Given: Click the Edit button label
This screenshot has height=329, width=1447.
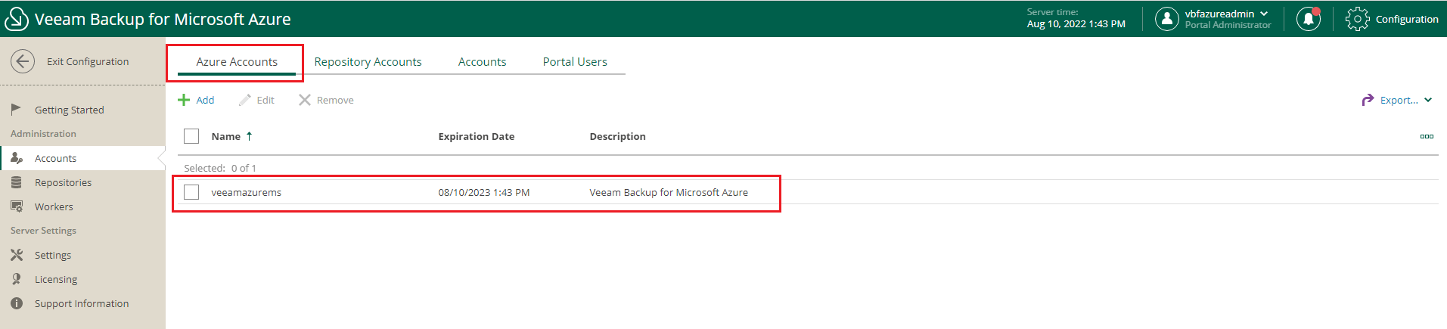Looking at the screenshot, I should pyautogui.click(x=265, y=100).
